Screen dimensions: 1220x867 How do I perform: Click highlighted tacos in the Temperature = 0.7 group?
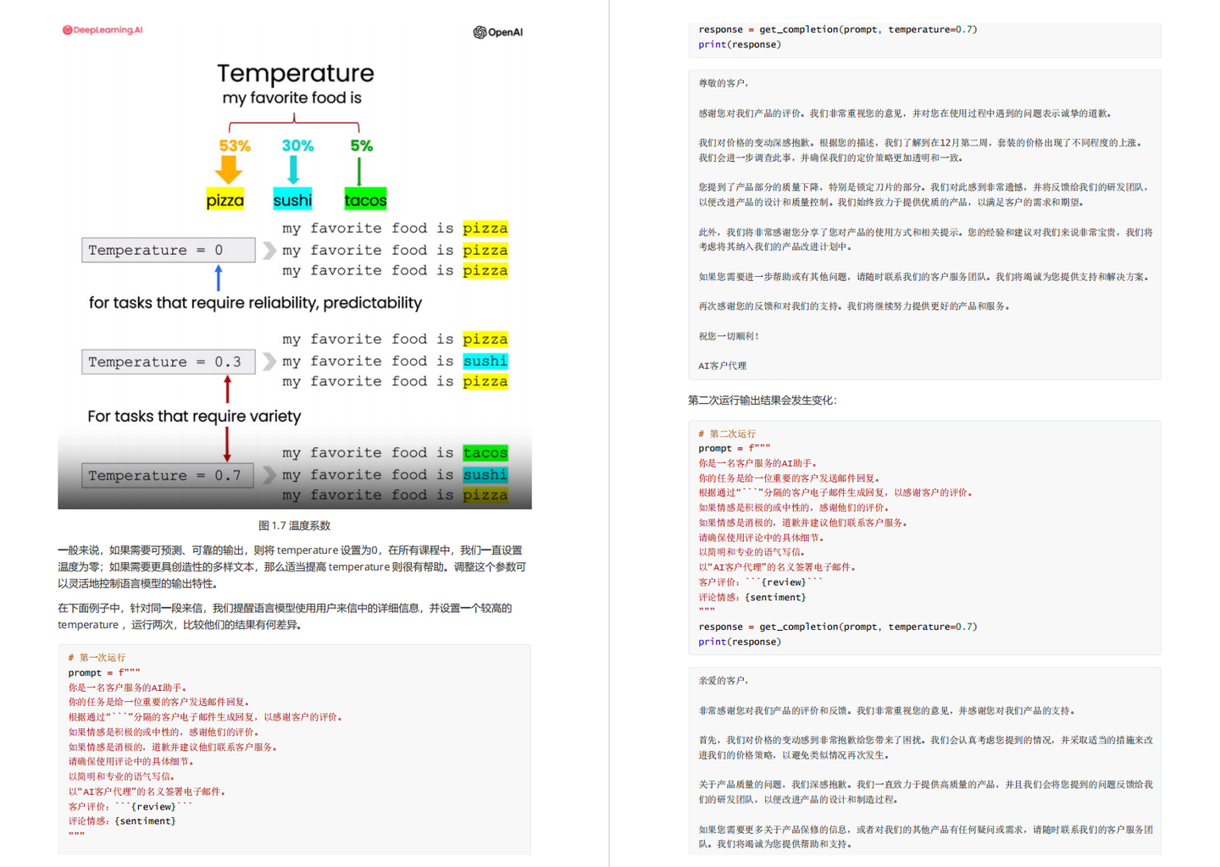485,453
